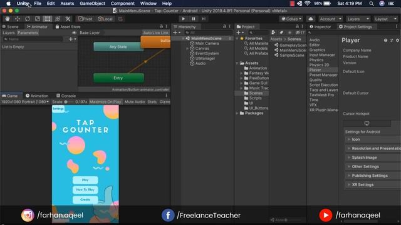401x225 pixels.
Task: Open the GameObject menu
Action: click(x=92, y=4)
